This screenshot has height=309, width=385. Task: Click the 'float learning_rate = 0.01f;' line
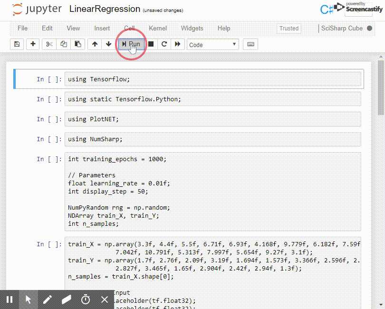coord(119,183)
